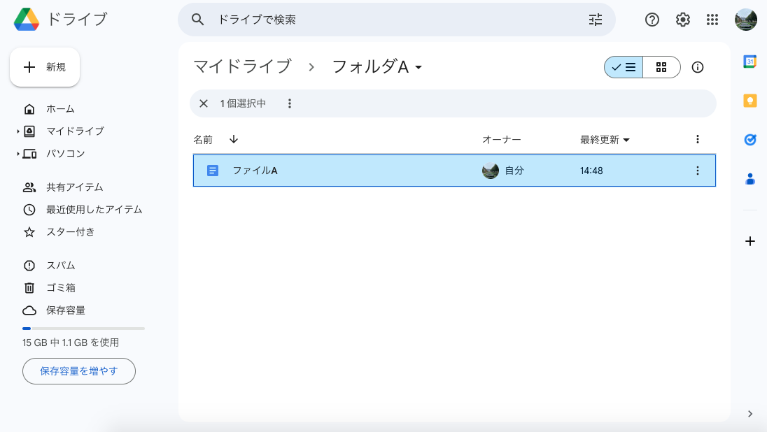Open the フォルダA breadcrumb dropdown
767x432 pixels.
click(418, 67)
